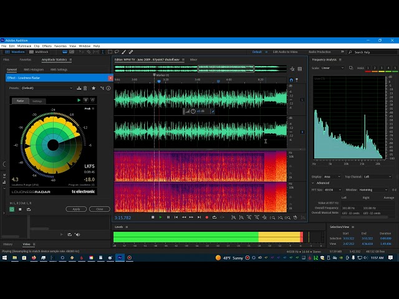
Task: Click the red Record button
Action: tap(206, 217)
